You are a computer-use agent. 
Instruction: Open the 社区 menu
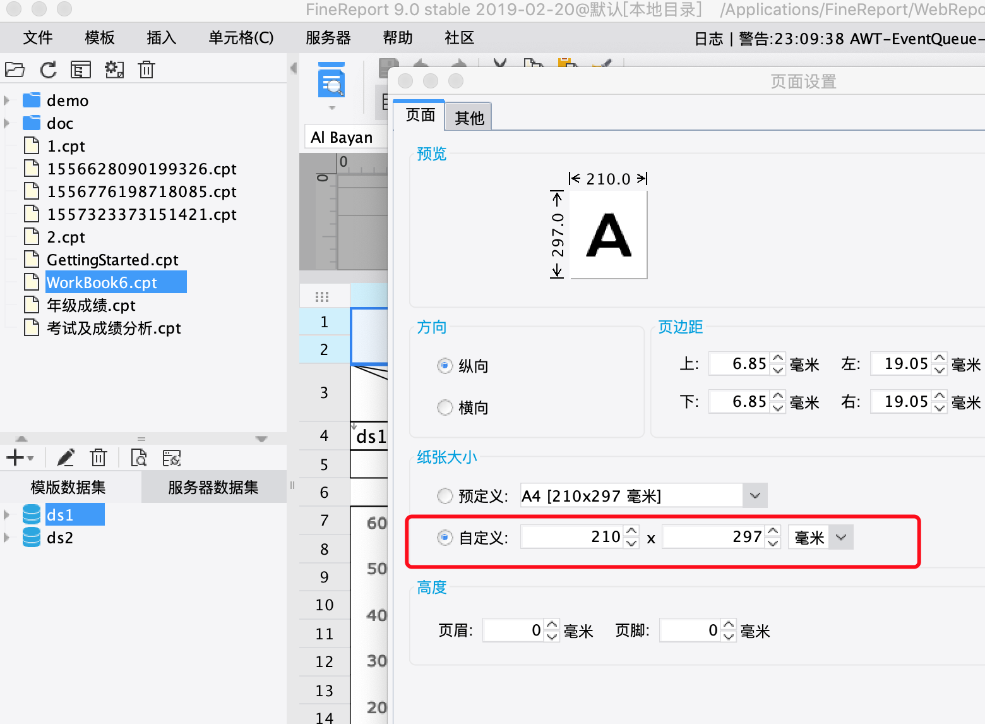(460, 38)
